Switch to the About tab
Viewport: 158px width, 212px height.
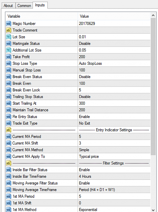click(8, 6)
